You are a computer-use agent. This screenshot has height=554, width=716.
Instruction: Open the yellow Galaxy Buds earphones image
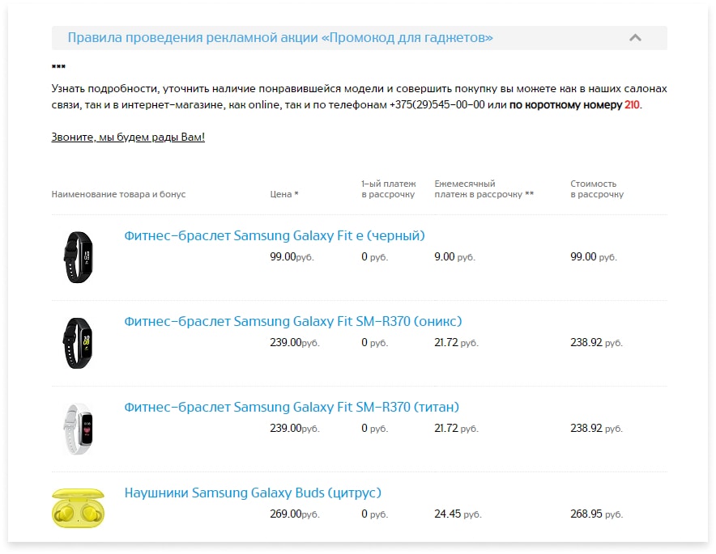(x=78, y=508)
